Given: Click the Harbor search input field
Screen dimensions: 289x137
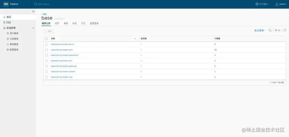Looking at the screenshot, I should point(45,4).
